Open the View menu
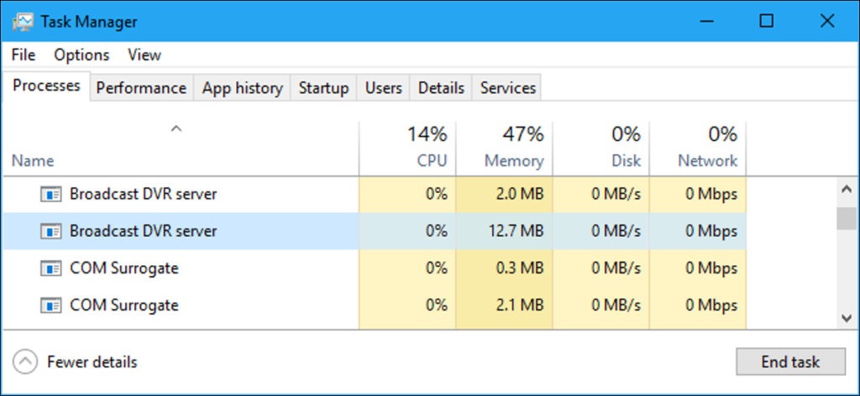The width and height of the screenshot is (860, 396). (x=144, y=55)
